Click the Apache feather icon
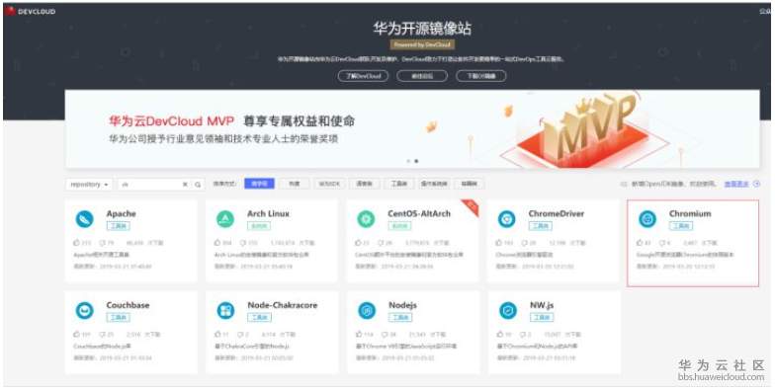This screenshot has height=391, width=775. coord(85,219)
